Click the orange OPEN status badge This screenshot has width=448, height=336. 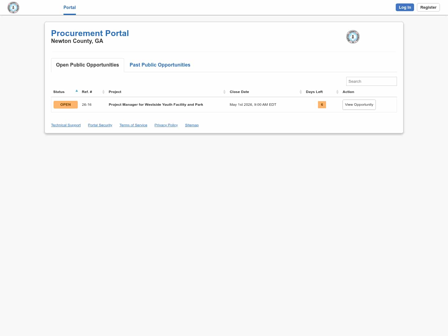(x=66, y=105)
